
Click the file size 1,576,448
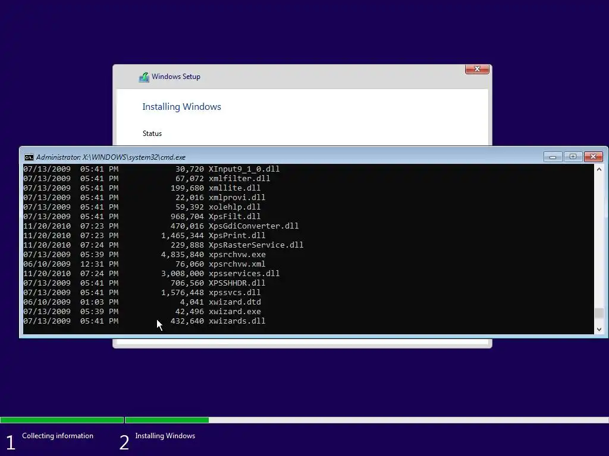pos(183,292)
